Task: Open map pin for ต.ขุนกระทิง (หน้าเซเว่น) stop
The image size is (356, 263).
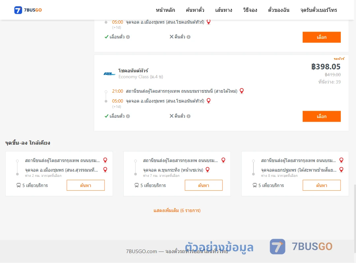Action: pyautogui.click(x=208, y=170)
